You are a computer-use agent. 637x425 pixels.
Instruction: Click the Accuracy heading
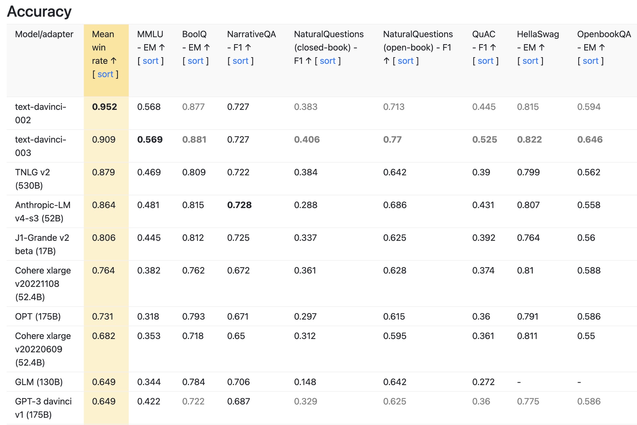pos(39,12)
